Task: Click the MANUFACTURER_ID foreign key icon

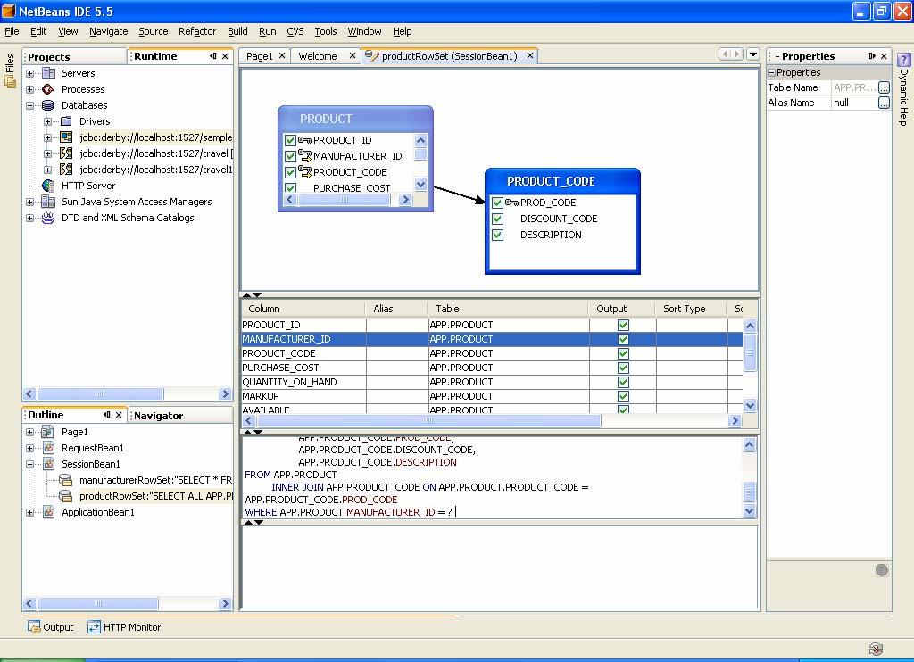Action: [305, 155]
